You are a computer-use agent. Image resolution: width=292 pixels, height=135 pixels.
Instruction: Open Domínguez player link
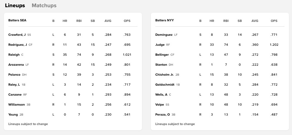pyautogui.click(x=164, y=35)
